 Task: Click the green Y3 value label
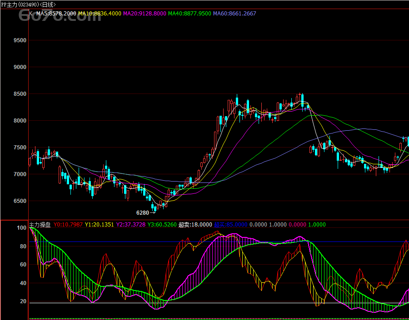click(161, 224)
